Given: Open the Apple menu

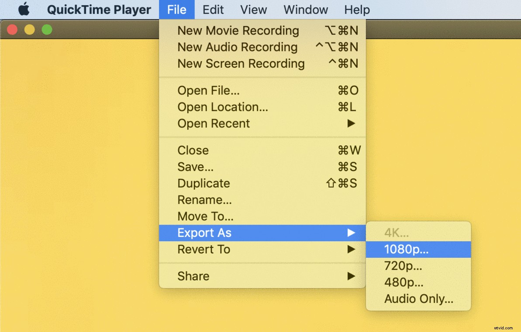Looking at the screenshot, I should [24, 9].
